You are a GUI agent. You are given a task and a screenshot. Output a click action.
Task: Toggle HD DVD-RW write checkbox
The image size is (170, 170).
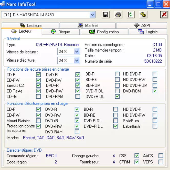tap(155, 115)
